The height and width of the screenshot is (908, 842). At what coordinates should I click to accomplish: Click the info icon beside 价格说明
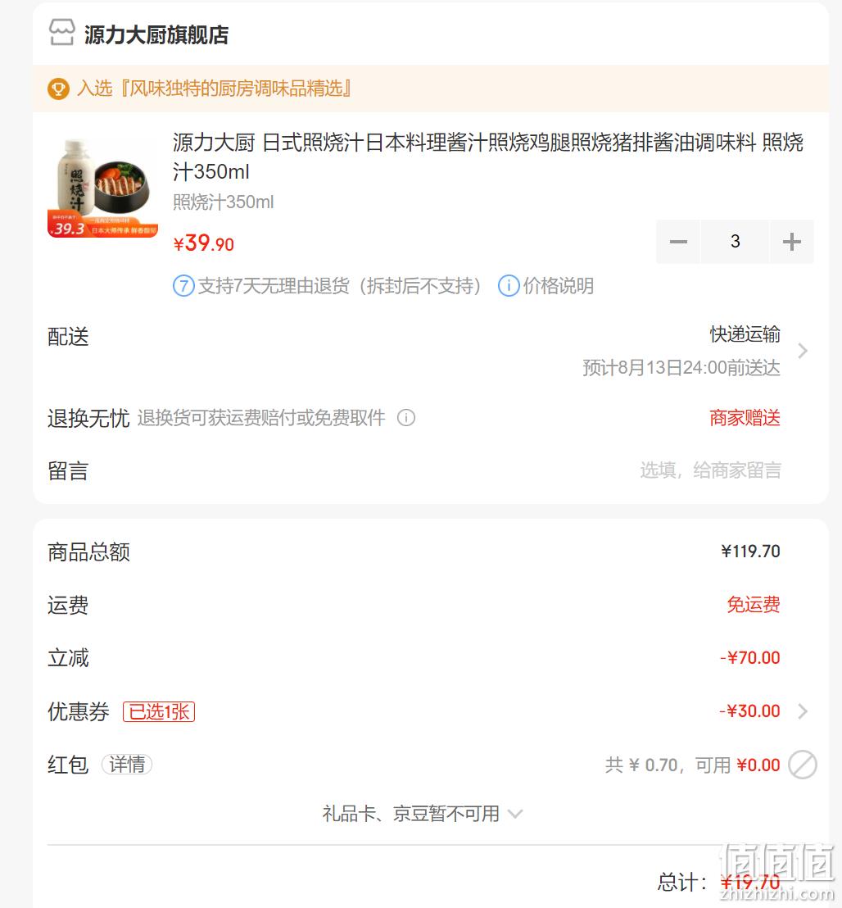509,286
